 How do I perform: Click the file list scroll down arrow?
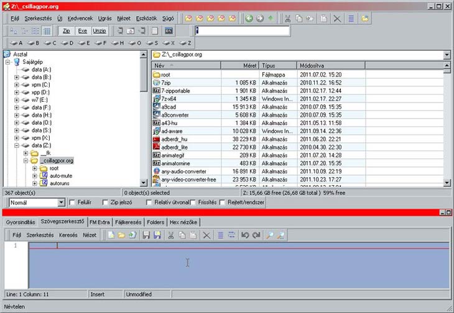click(447, 183)
